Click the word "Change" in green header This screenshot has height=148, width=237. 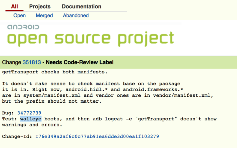[11, 63]
